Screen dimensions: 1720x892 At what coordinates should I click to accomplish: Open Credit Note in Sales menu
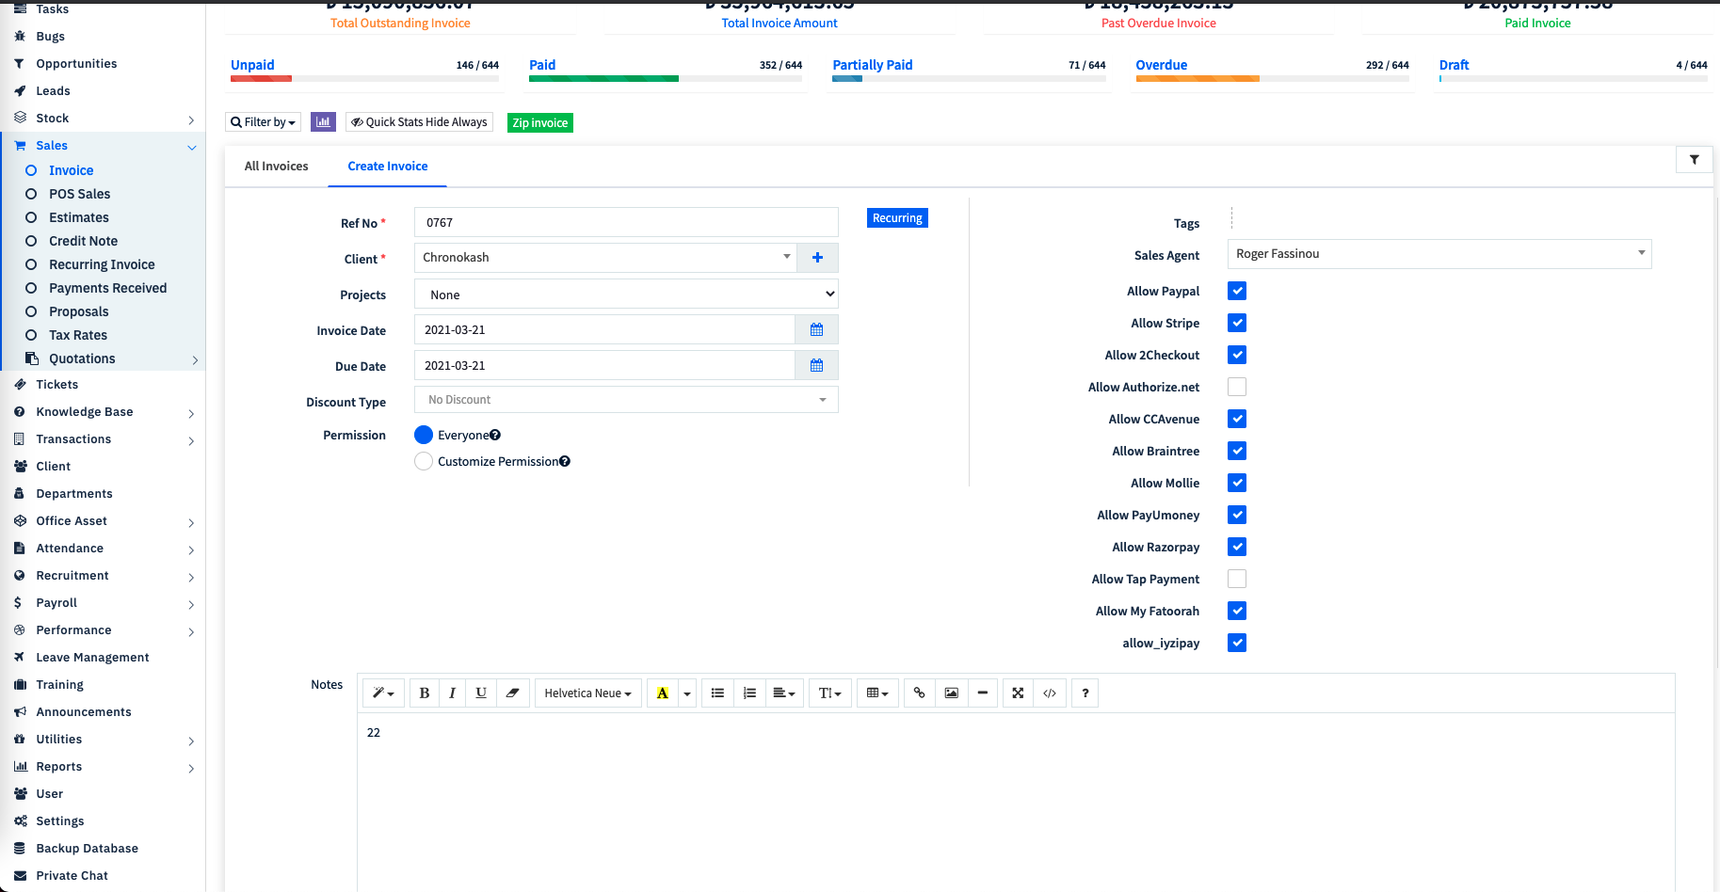(83, 241)
